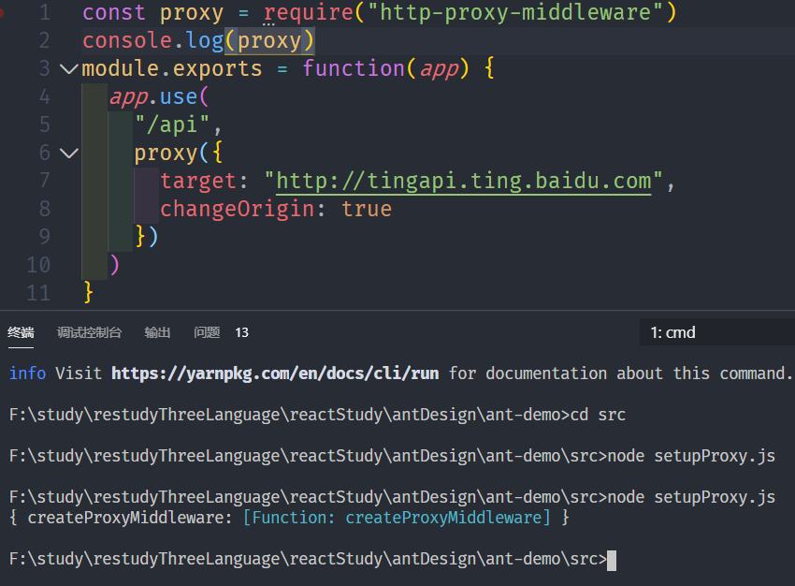Click line number 1 in the gutter

(x=45, y=13)
